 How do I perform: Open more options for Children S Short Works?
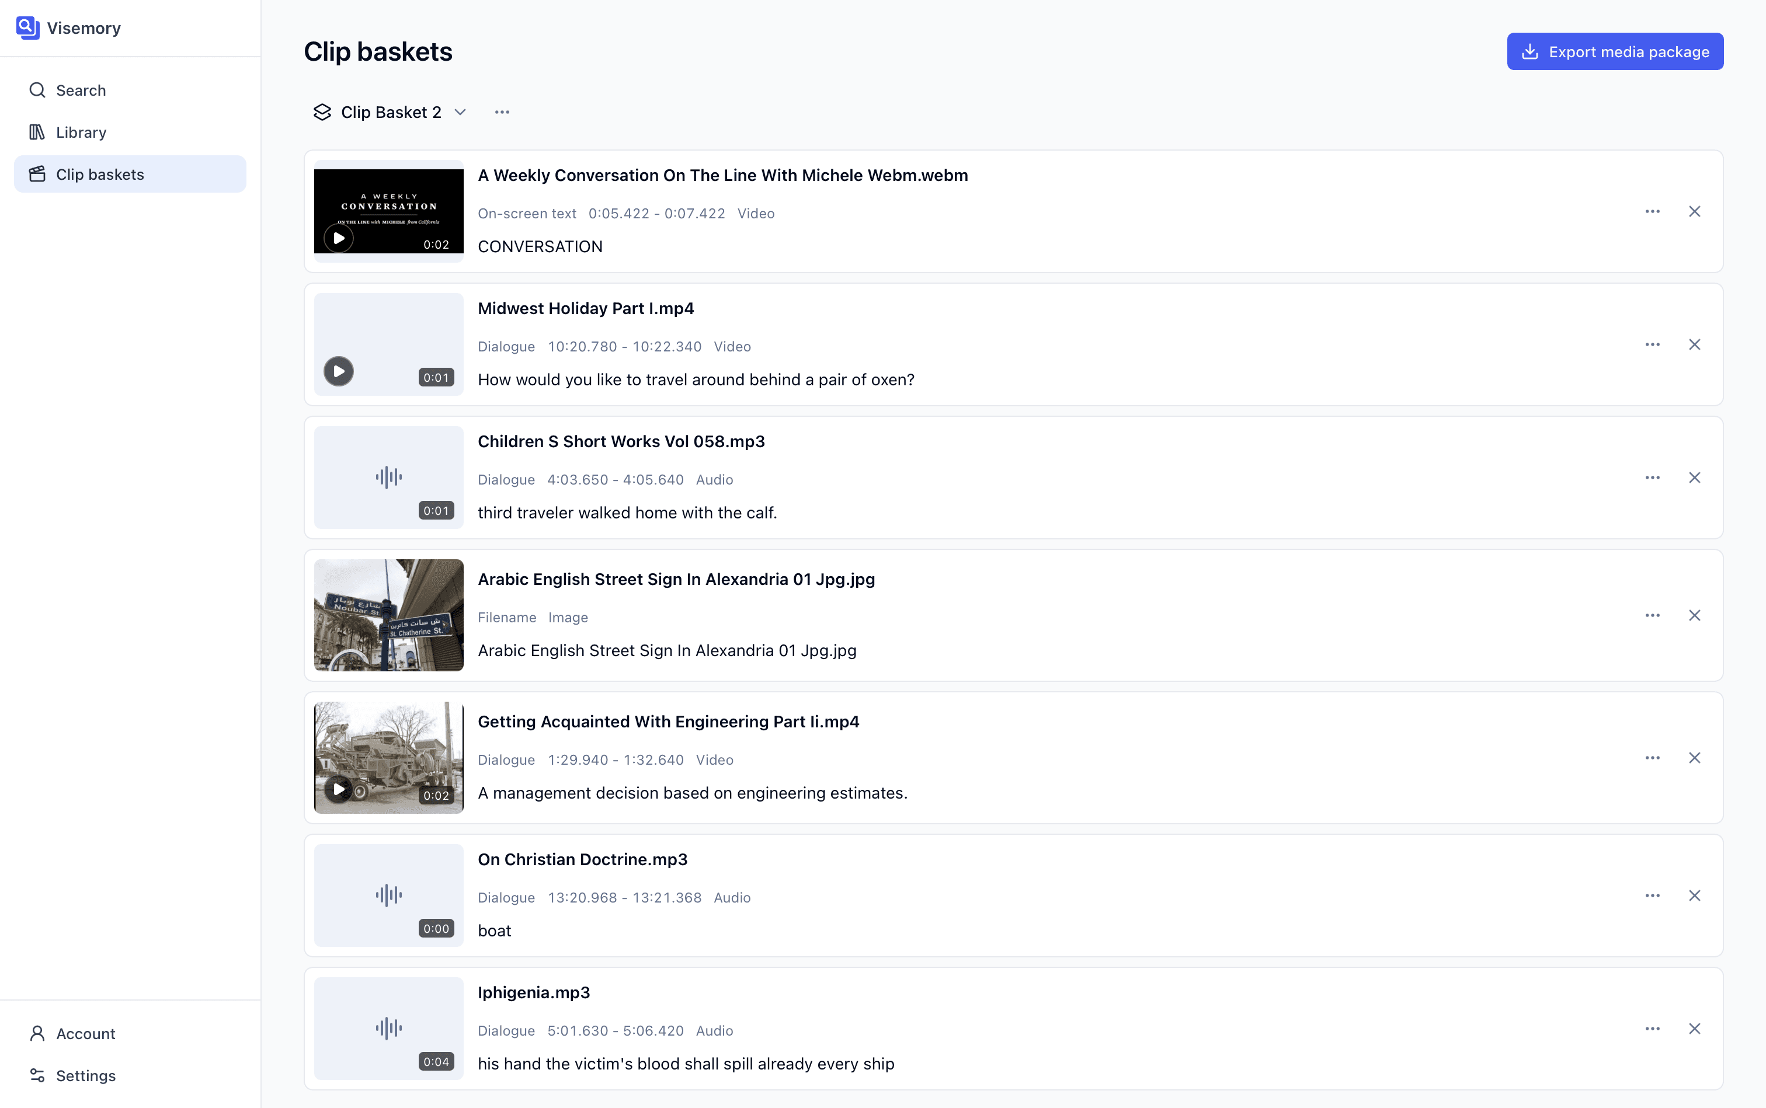pyautogui.click(x=1652, y=478)
